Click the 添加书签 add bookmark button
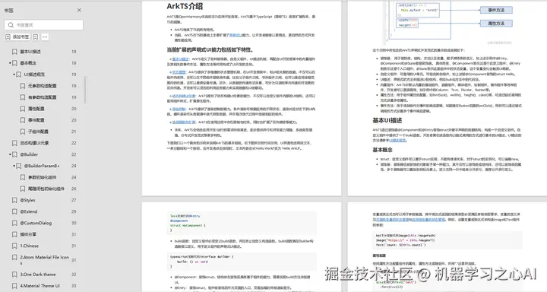547x292 pixels. coord(17,36)
